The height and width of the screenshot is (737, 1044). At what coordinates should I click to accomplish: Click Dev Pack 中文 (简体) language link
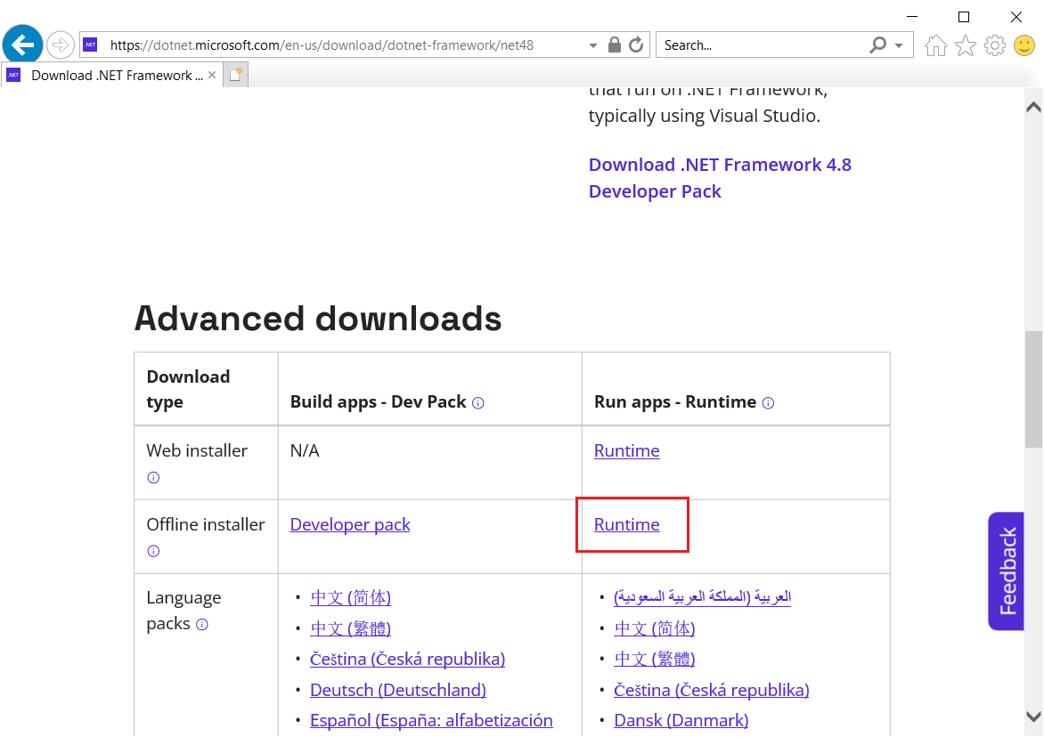point(350,597)
